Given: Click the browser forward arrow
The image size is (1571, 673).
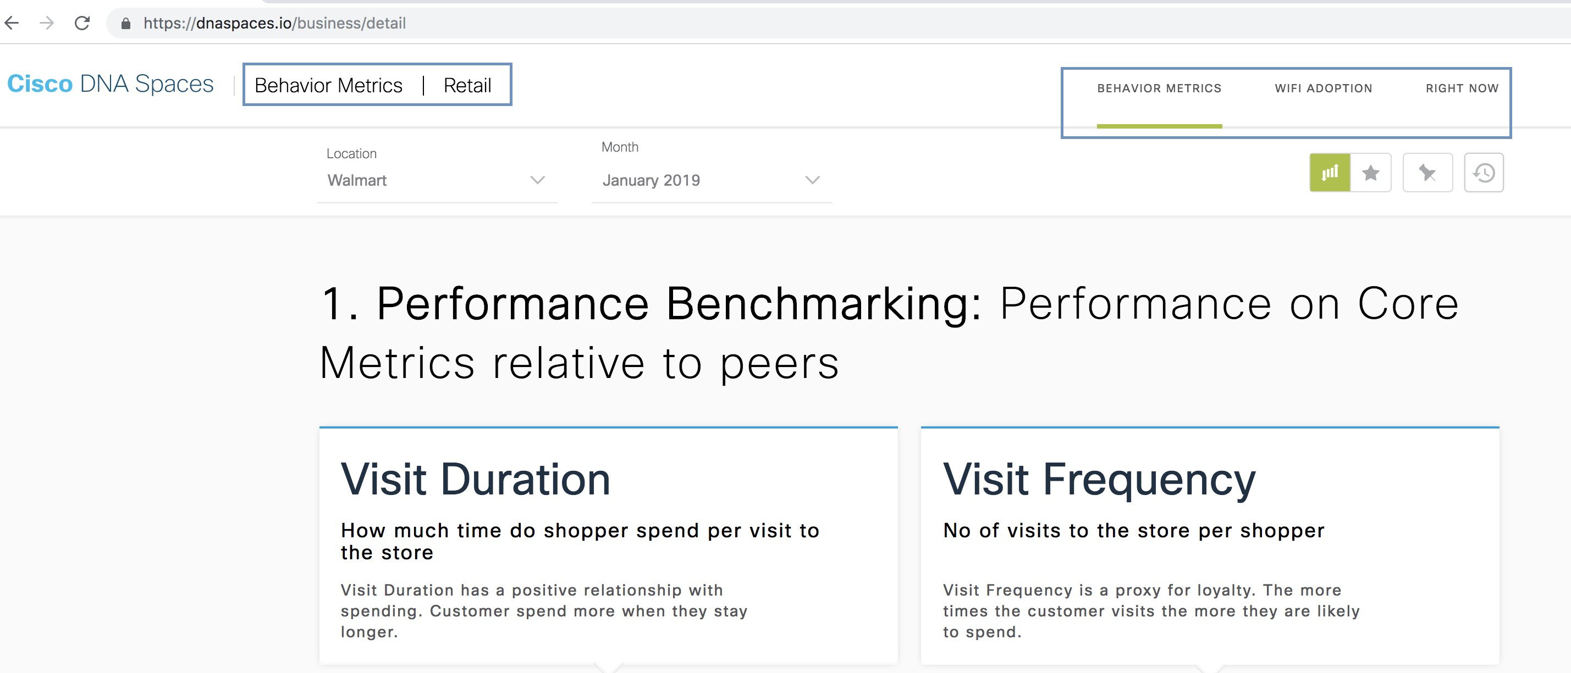Looking at the screenshot, I should point(46,23).
